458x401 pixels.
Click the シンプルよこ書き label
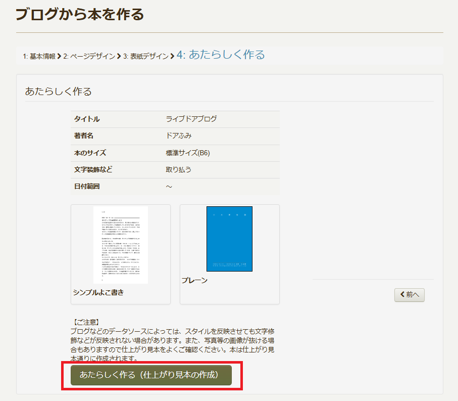tap(98, 292)
